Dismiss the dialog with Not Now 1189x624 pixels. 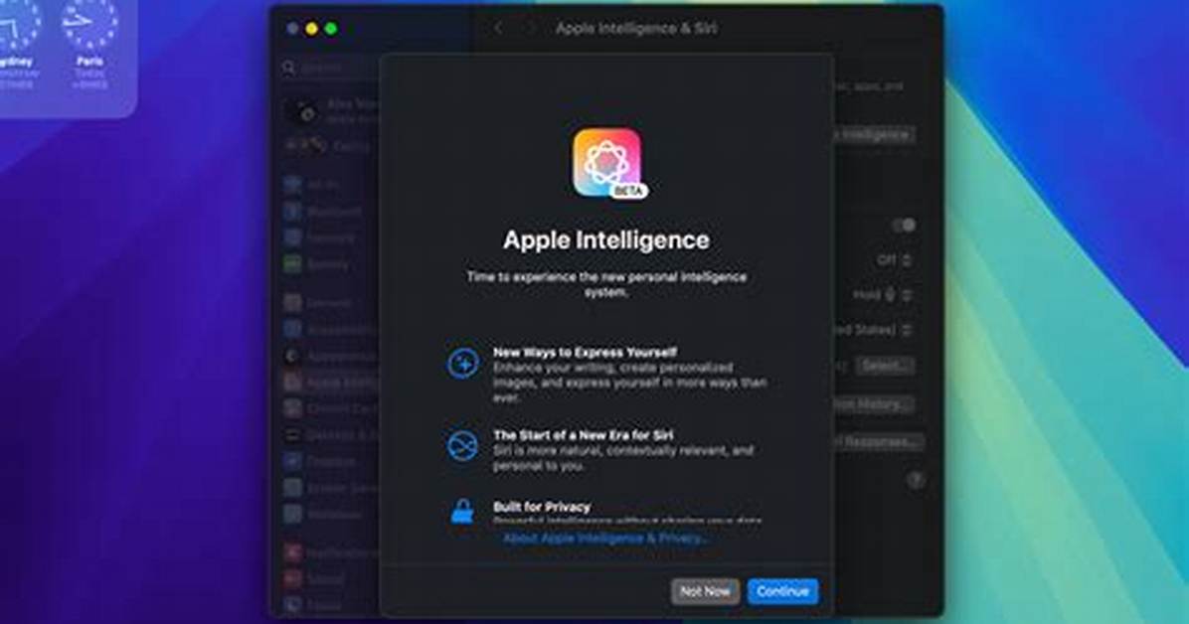(705, 591)
